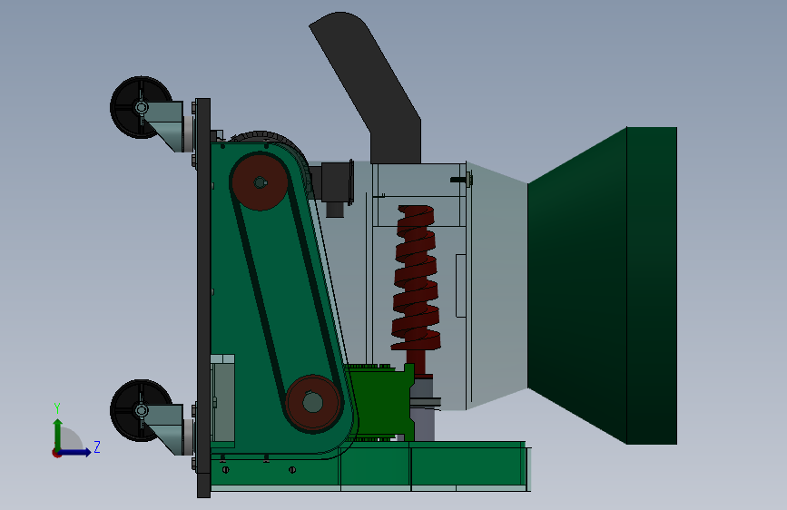Select the green bearing block below the auger
This screenshot has width=787, height=510.
tap(381, 402)
